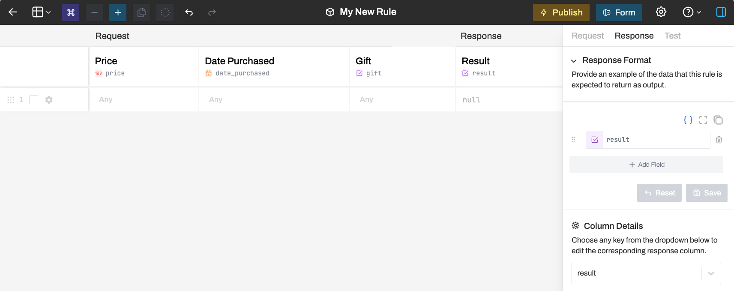This screenshot has height=291, width=734.
Task: Switch to JSON braces view
Action: pyautogui.click(x=688, y=120)
